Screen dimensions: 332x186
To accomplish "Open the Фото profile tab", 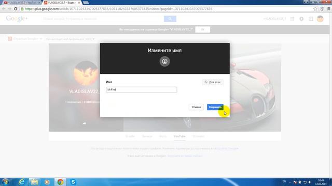I will pyautogui.click(x=163, y=136).
